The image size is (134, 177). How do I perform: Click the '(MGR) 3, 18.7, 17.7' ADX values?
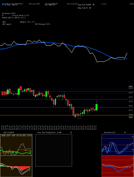pyautogui.click(x=27, y=22)
